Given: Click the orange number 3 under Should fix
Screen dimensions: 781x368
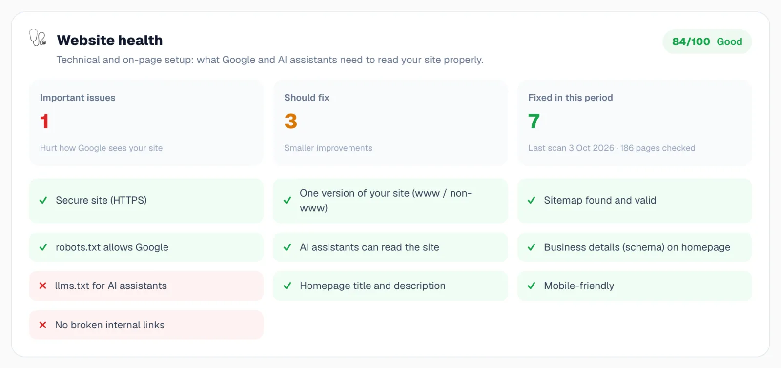Looking at the screenshot, I should [x=291, y=121].
